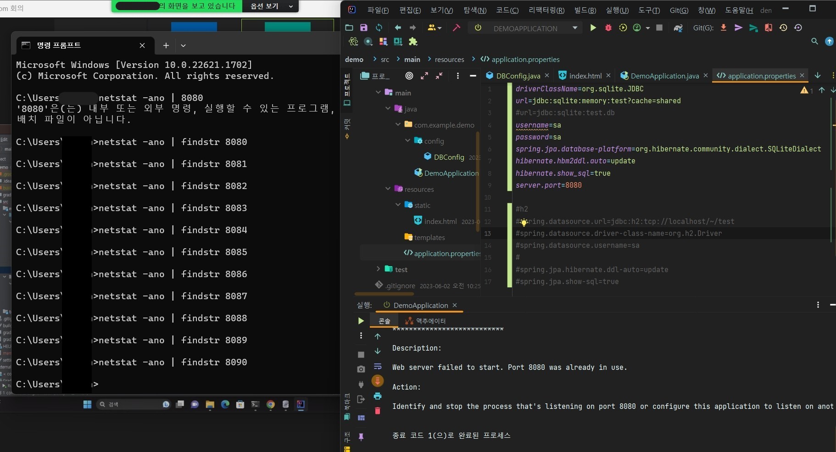Close the DemoApplication run tab
The image size is (836, 452).
pos(455,305)
